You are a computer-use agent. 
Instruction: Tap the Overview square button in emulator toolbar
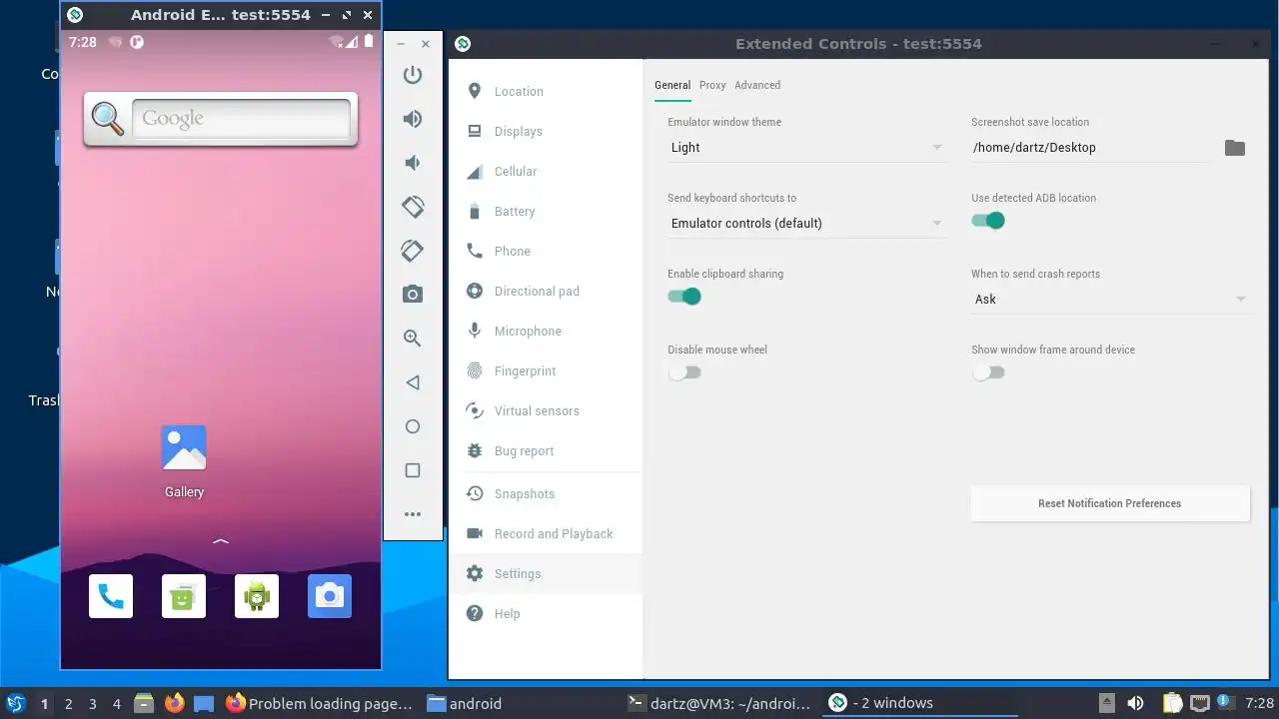413,470
